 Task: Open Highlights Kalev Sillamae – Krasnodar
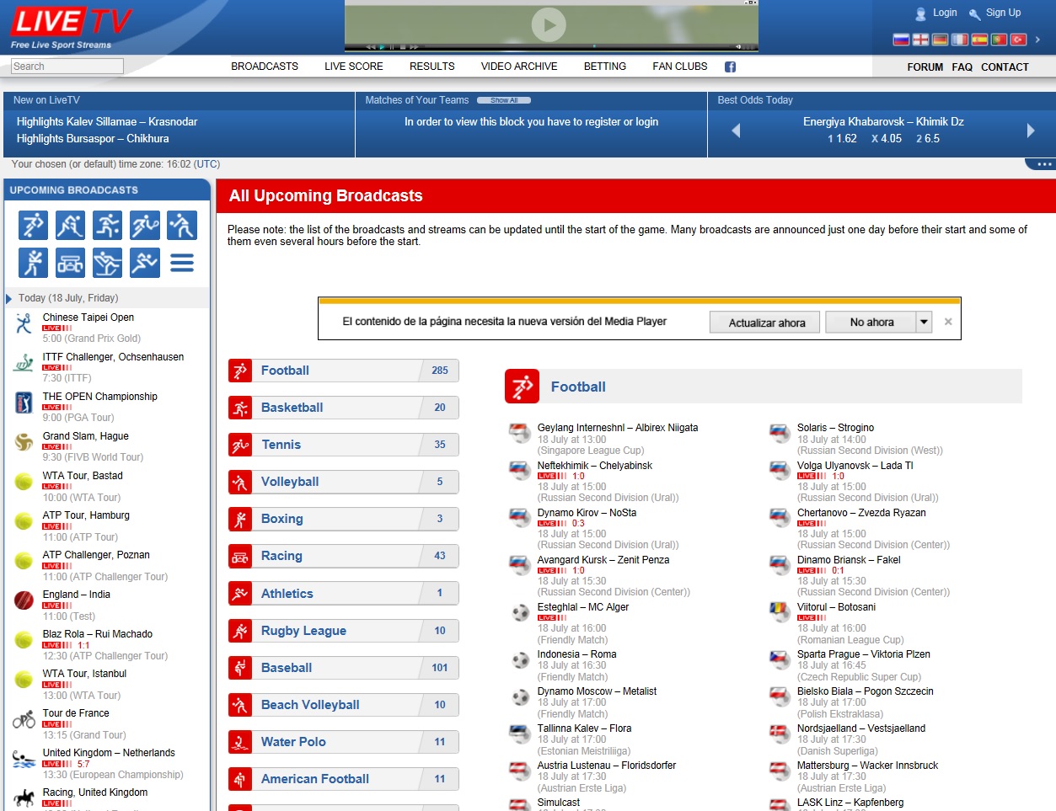pos(107,122)
